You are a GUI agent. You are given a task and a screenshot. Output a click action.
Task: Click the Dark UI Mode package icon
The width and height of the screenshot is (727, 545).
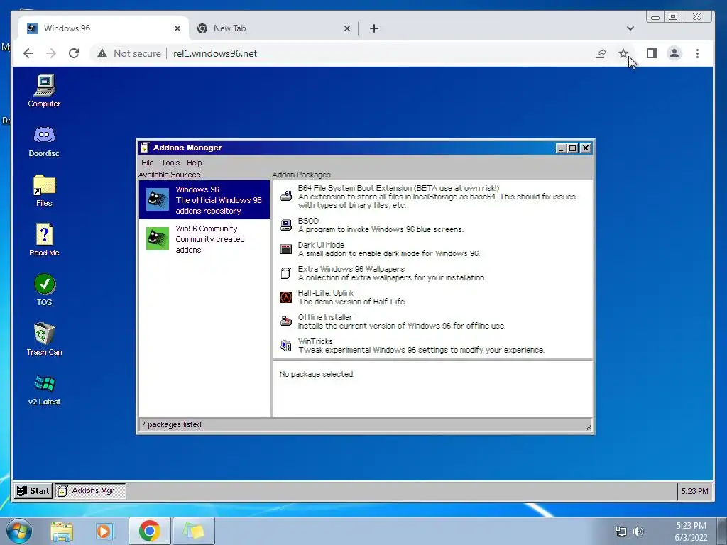point(286,249)
